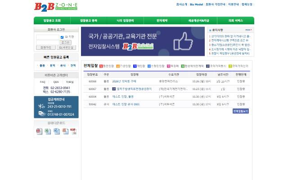Open the 의뢰 서비스 menu
Screen dimensions: 288x180
point(236,21)
